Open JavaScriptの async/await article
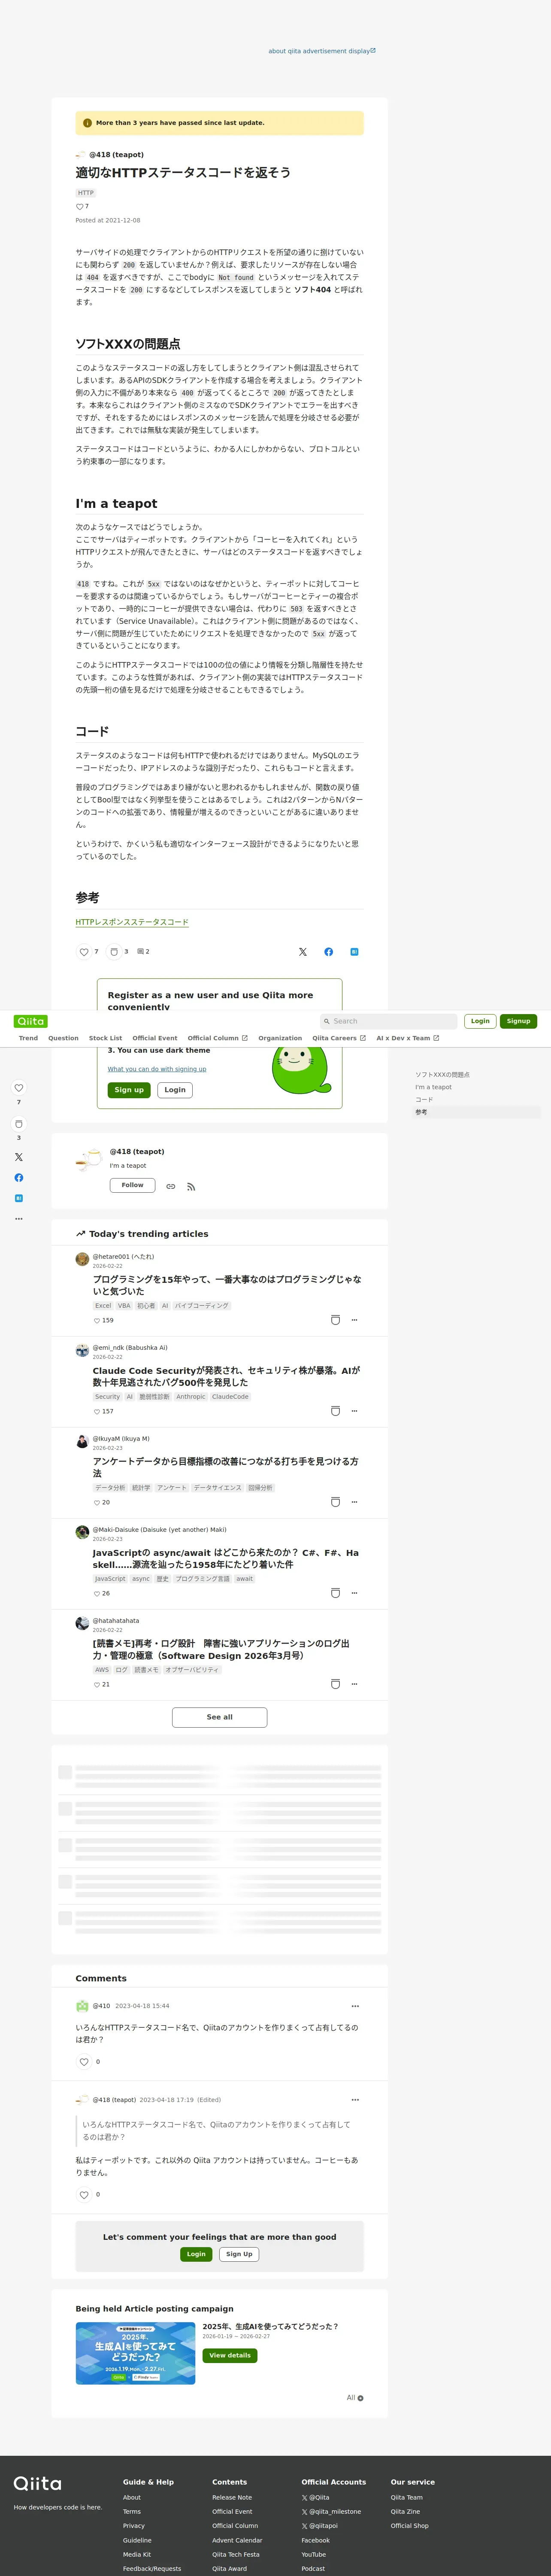 click(x=226, y=1558)
